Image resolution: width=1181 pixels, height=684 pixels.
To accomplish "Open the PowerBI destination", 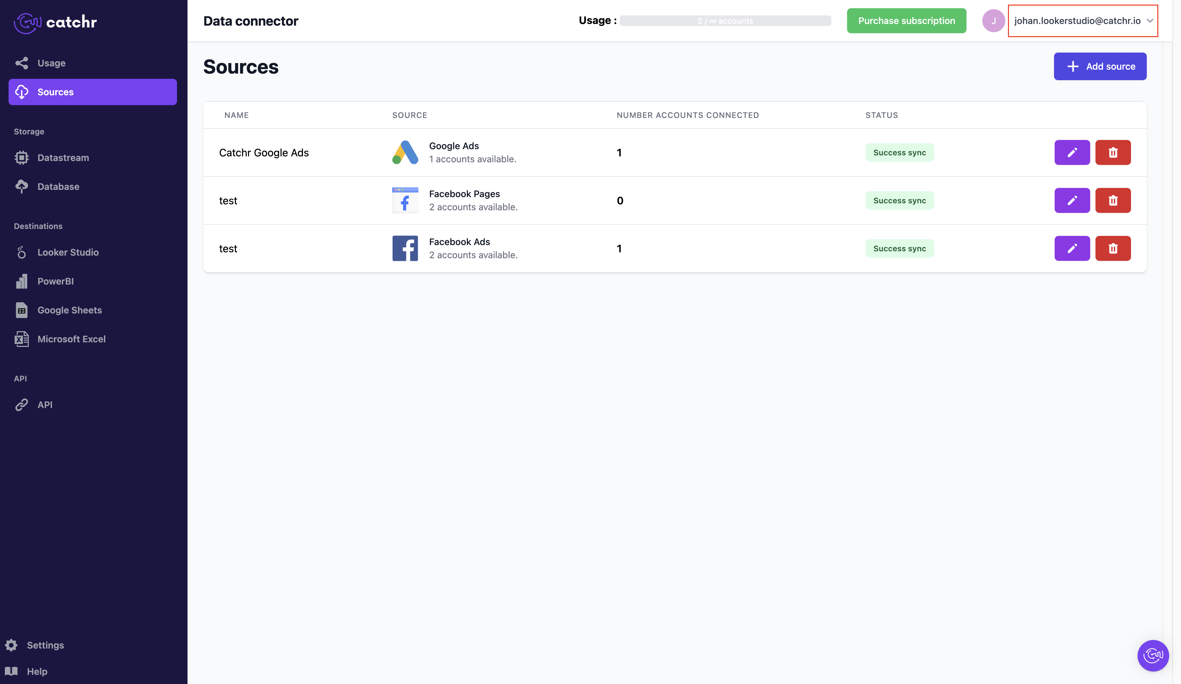I will 55,281.
